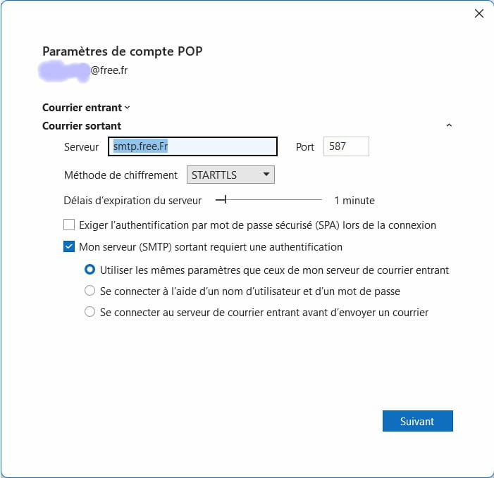
Task: Click the Paramètres de compte POP title
Action: click(123, 51)
